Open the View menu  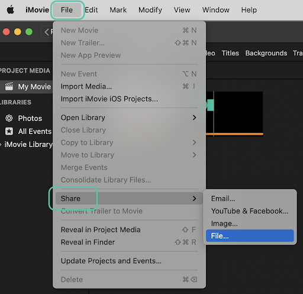tap(182, 10)
